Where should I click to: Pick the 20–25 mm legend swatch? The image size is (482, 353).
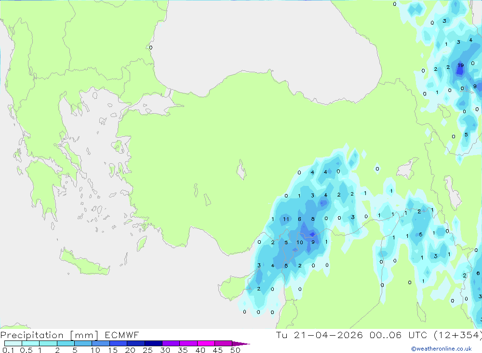click(x=135, y=343)
